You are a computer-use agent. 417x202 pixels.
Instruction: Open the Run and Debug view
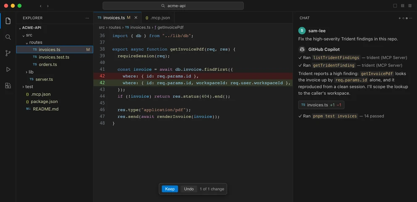point(8,69)
